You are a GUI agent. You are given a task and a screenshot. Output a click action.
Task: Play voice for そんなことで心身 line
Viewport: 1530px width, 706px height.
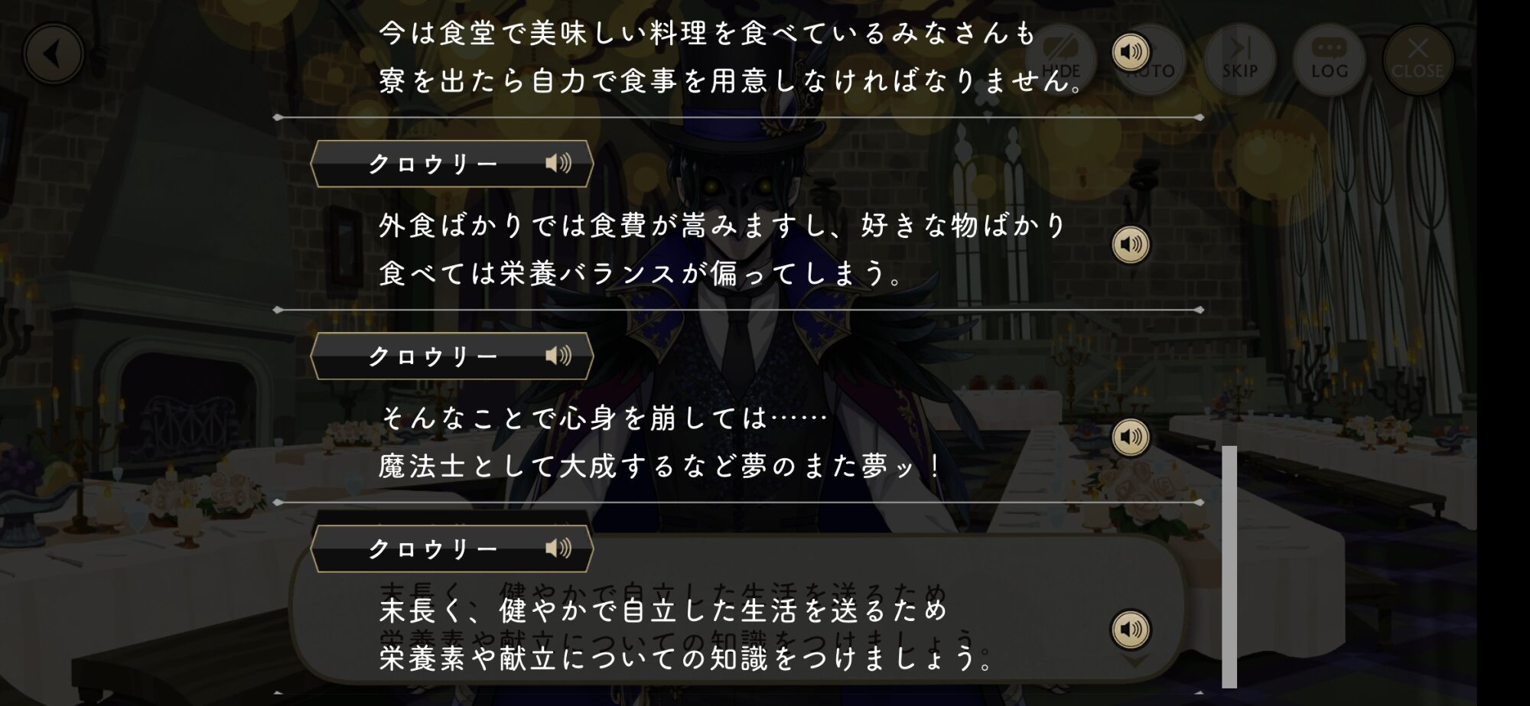click(1131, 438)
